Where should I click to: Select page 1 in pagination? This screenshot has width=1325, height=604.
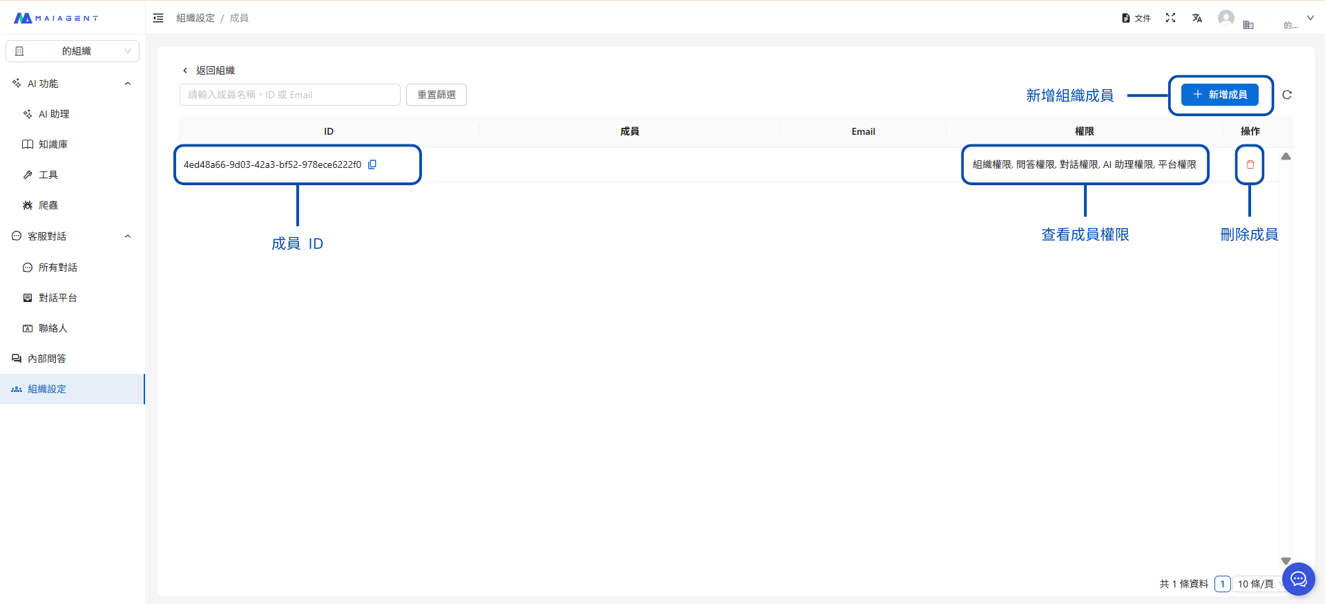(x=1222, y=584)
